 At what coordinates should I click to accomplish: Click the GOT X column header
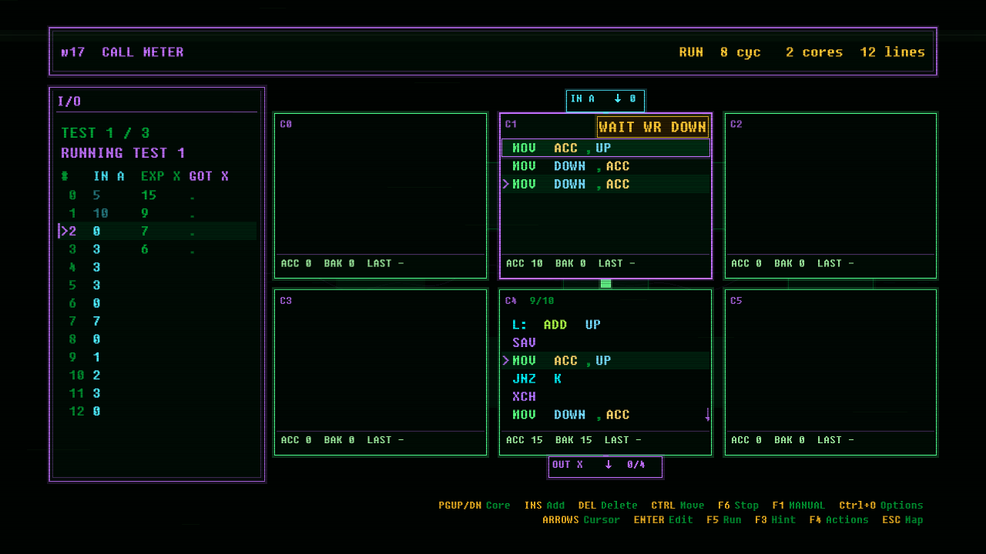[209, 176]
